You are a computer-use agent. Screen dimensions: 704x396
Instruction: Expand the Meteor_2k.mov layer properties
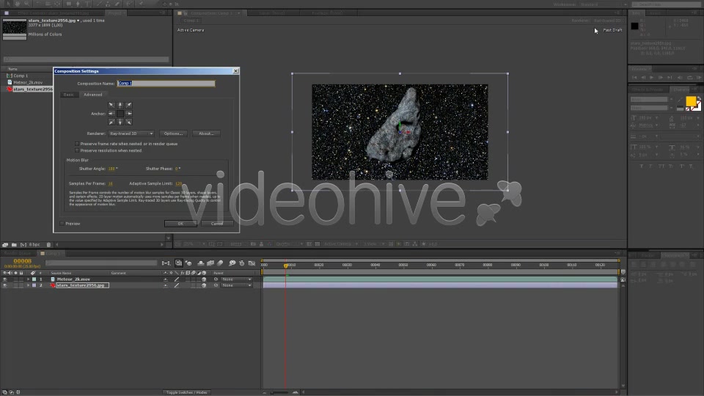[29, 279]
